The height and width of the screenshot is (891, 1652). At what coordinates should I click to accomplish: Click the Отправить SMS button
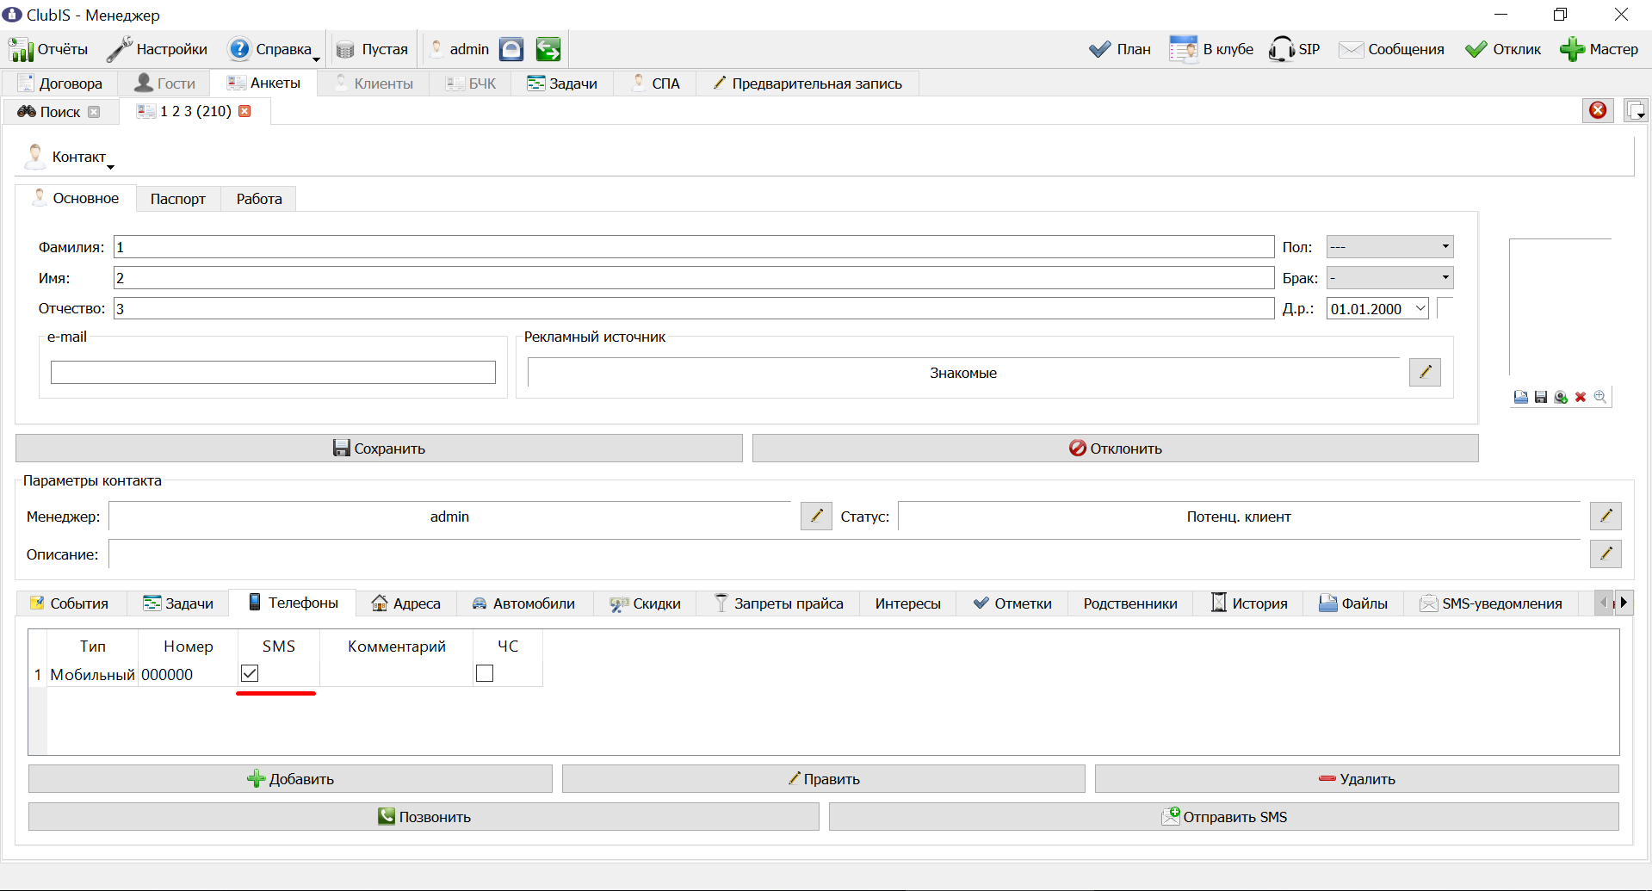[1223, 817]
